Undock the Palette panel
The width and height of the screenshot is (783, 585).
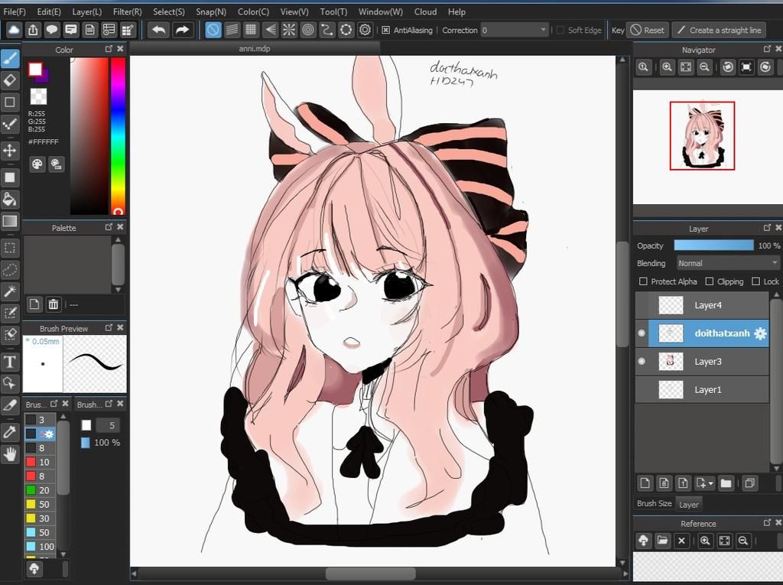(109, 227)
